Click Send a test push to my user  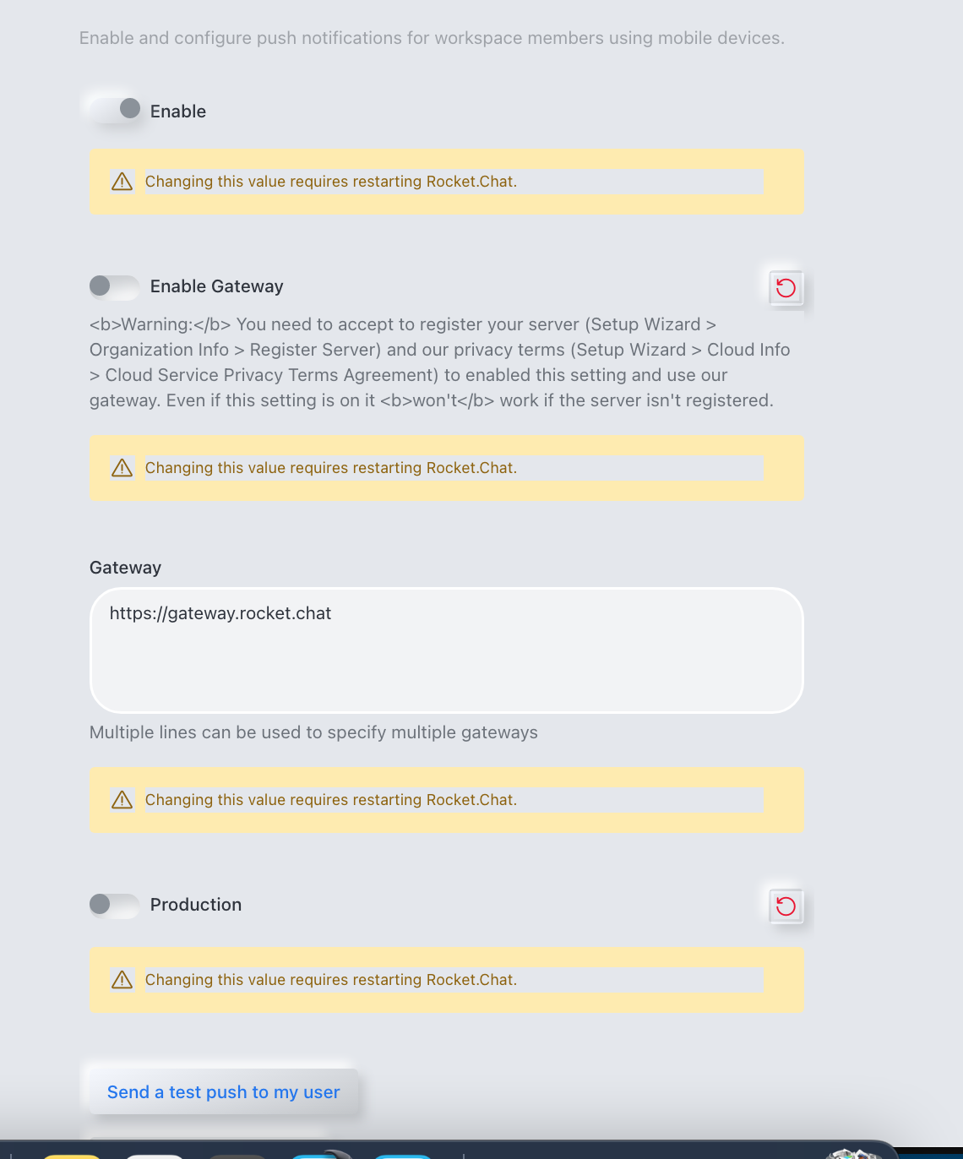click(222, 1091)
